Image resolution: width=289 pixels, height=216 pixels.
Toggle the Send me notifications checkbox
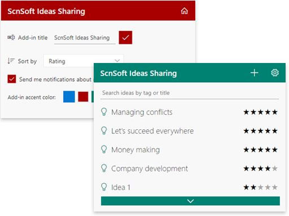click(12, 79)
